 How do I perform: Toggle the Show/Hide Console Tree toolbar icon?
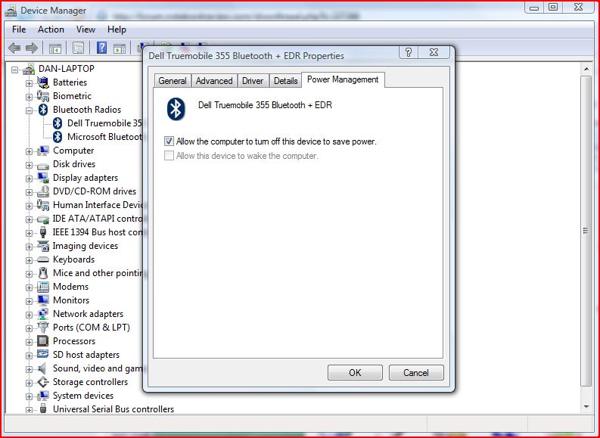(55, 48)
